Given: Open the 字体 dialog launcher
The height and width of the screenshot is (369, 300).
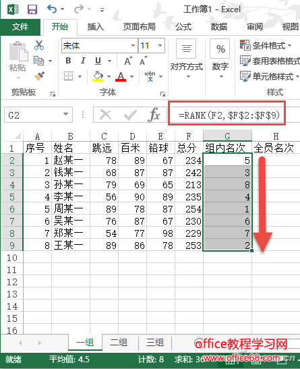Looking at the screenshot, I should point(162,94).
